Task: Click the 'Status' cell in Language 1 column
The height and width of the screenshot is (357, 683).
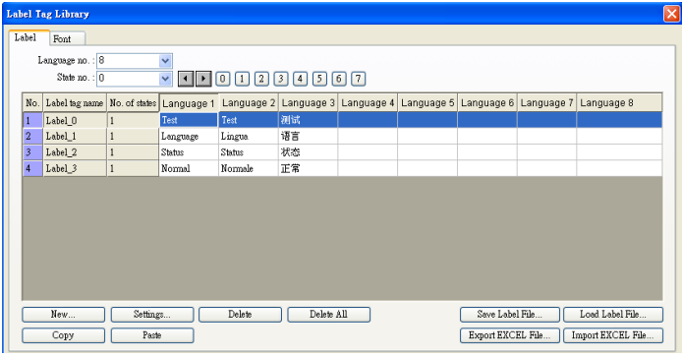Action: [189, 152]
